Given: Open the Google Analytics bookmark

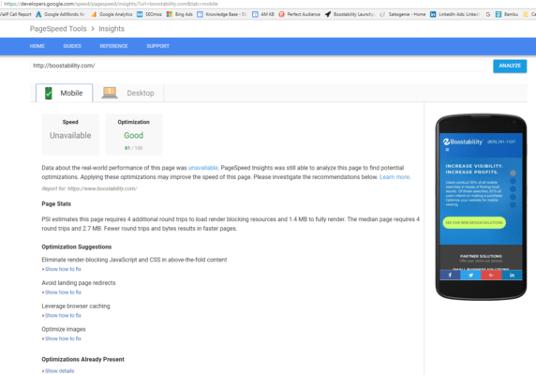Looking at the screenshot, I should click(112, 14).
